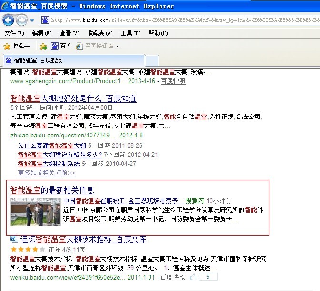Open zhidao.baidu.com question URL

click(x=63, y=136)
